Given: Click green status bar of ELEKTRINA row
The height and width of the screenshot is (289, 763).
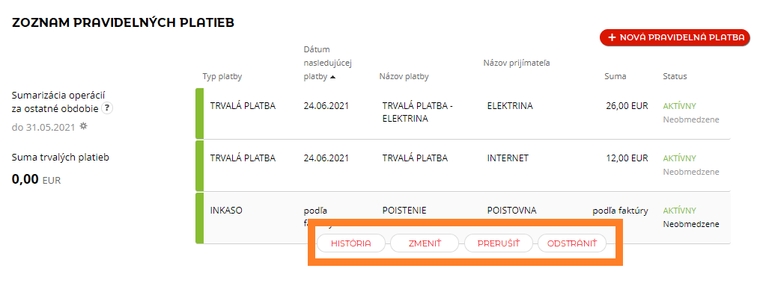Looking at the screenshot, I should pyautogui.click(x=199, y=114).
